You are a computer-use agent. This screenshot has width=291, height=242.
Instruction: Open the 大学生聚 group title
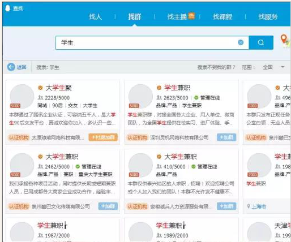click(x=59, y=88)
